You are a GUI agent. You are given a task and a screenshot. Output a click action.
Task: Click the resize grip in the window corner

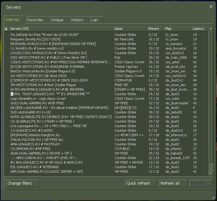[213, 198]
